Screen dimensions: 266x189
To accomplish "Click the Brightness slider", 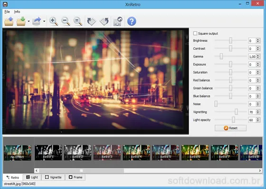I will click(x=230, y=40).
